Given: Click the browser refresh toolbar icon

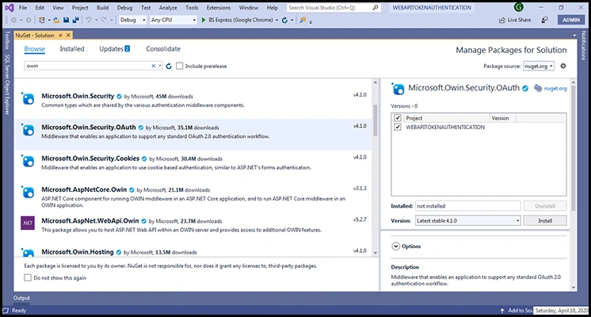Looking at the screenshot, I should [284, 20].
